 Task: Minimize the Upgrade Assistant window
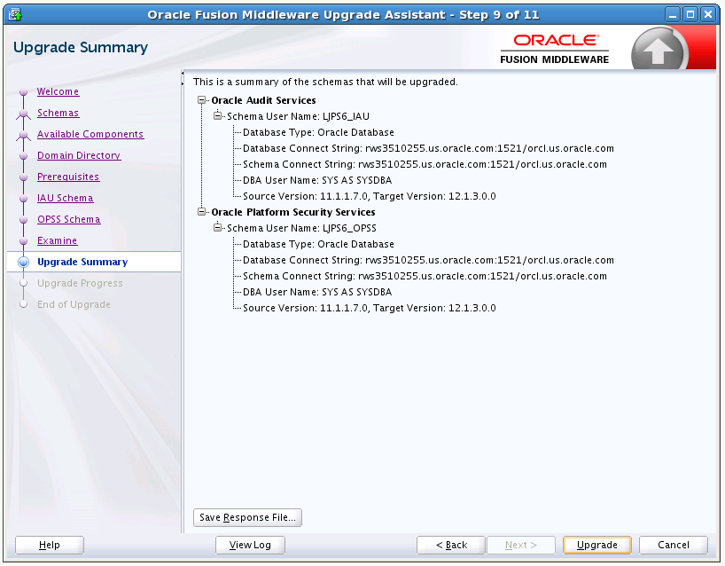pos(673,15)
